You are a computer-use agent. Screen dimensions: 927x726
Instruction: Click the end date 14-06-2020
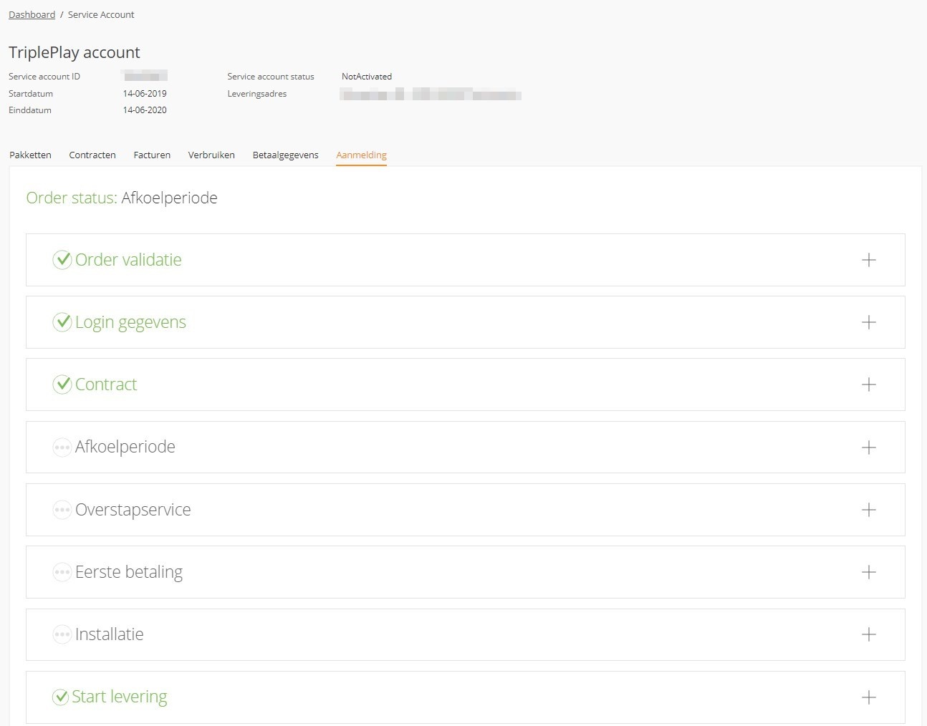point(145,110)
